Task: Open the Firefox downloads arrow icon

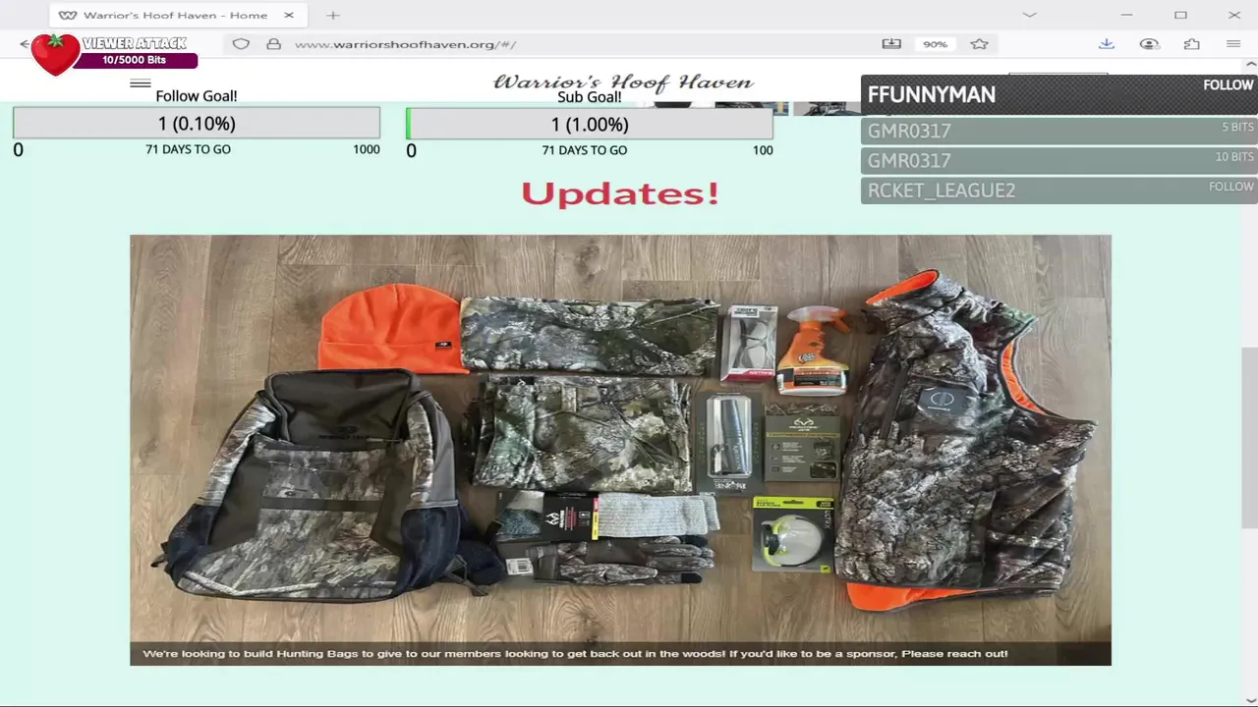Action: click(1107, 44)
